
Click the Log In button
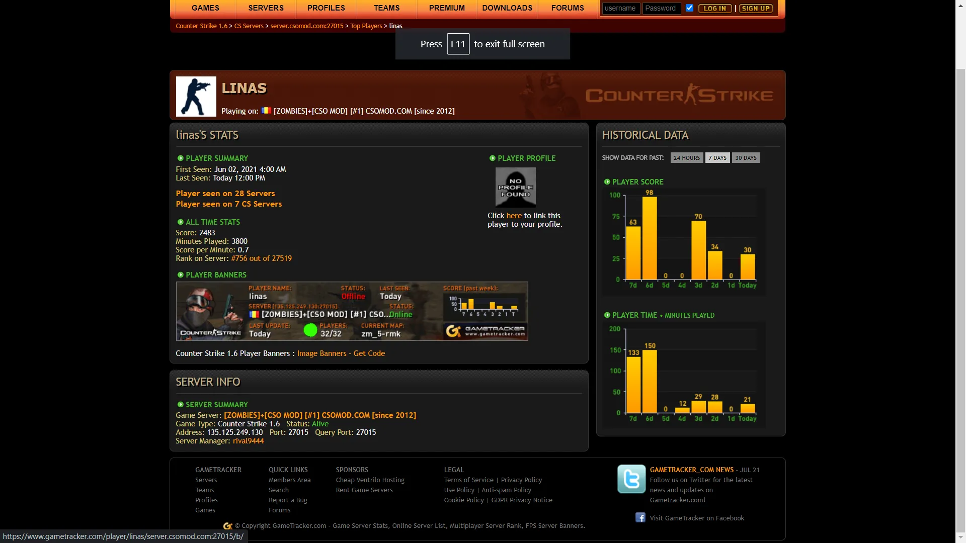click(x=714, y=9)
